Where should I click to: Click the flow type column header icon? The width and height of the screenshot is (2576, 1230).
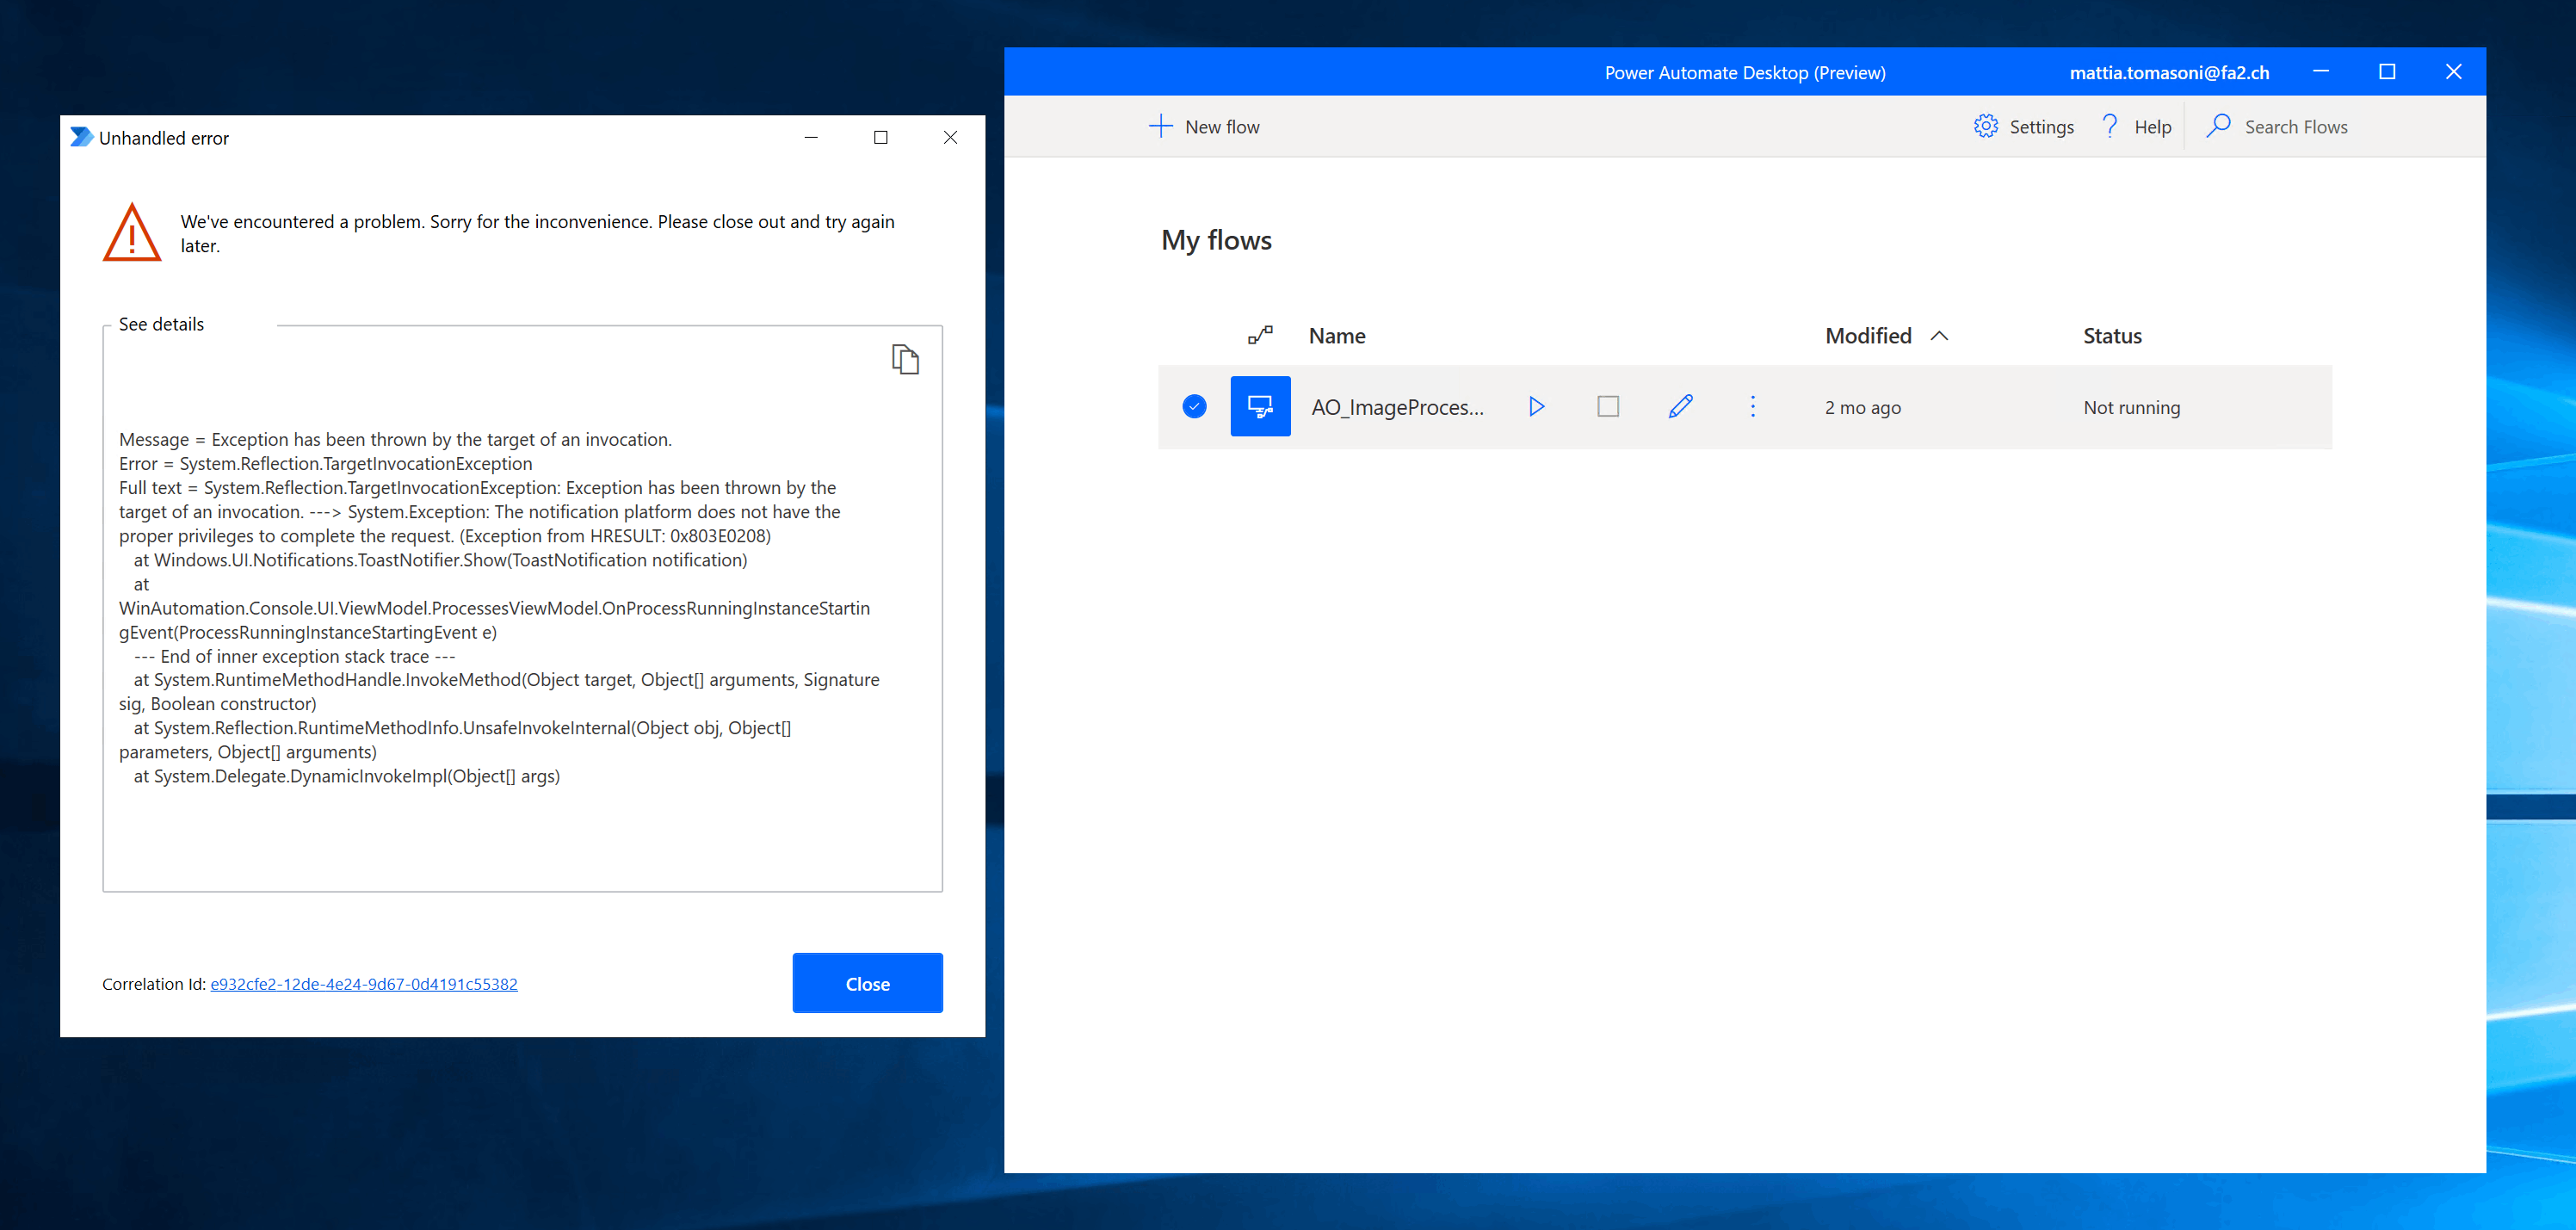[1260, 335]
